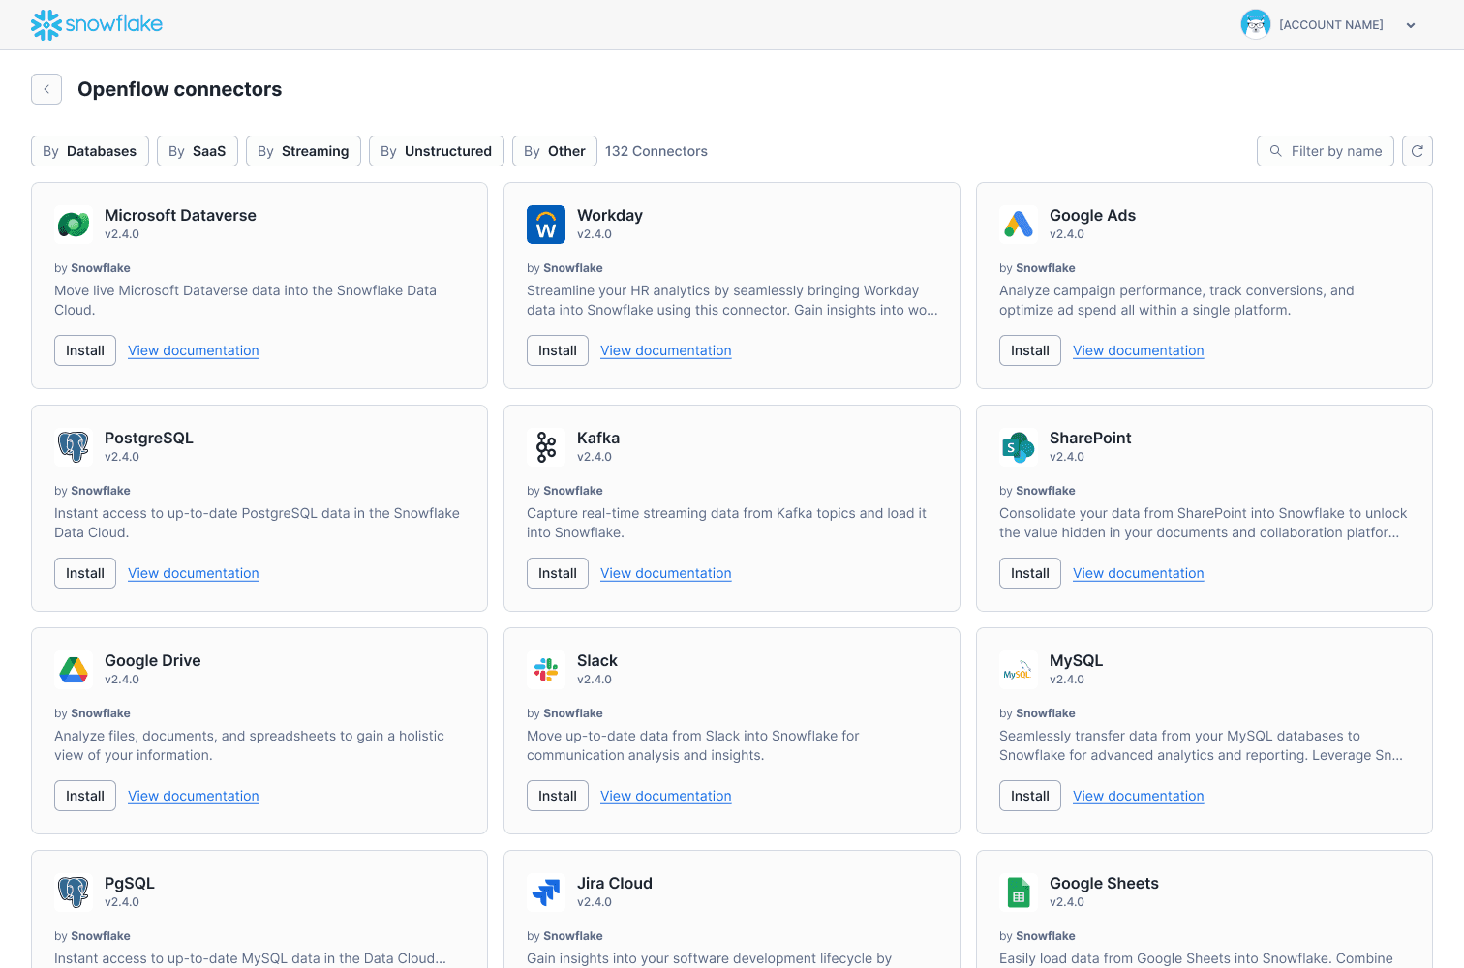Screen dimensions: 1464x968
Task: Install the Slack connector
Action: [x=558, y=796]
